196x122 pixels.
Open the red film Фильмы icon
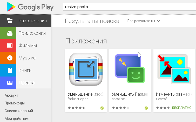10,45
